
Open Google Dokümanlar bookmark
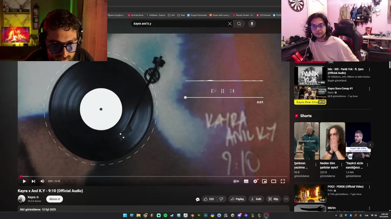pyautogui.click(x=197, y=15)
